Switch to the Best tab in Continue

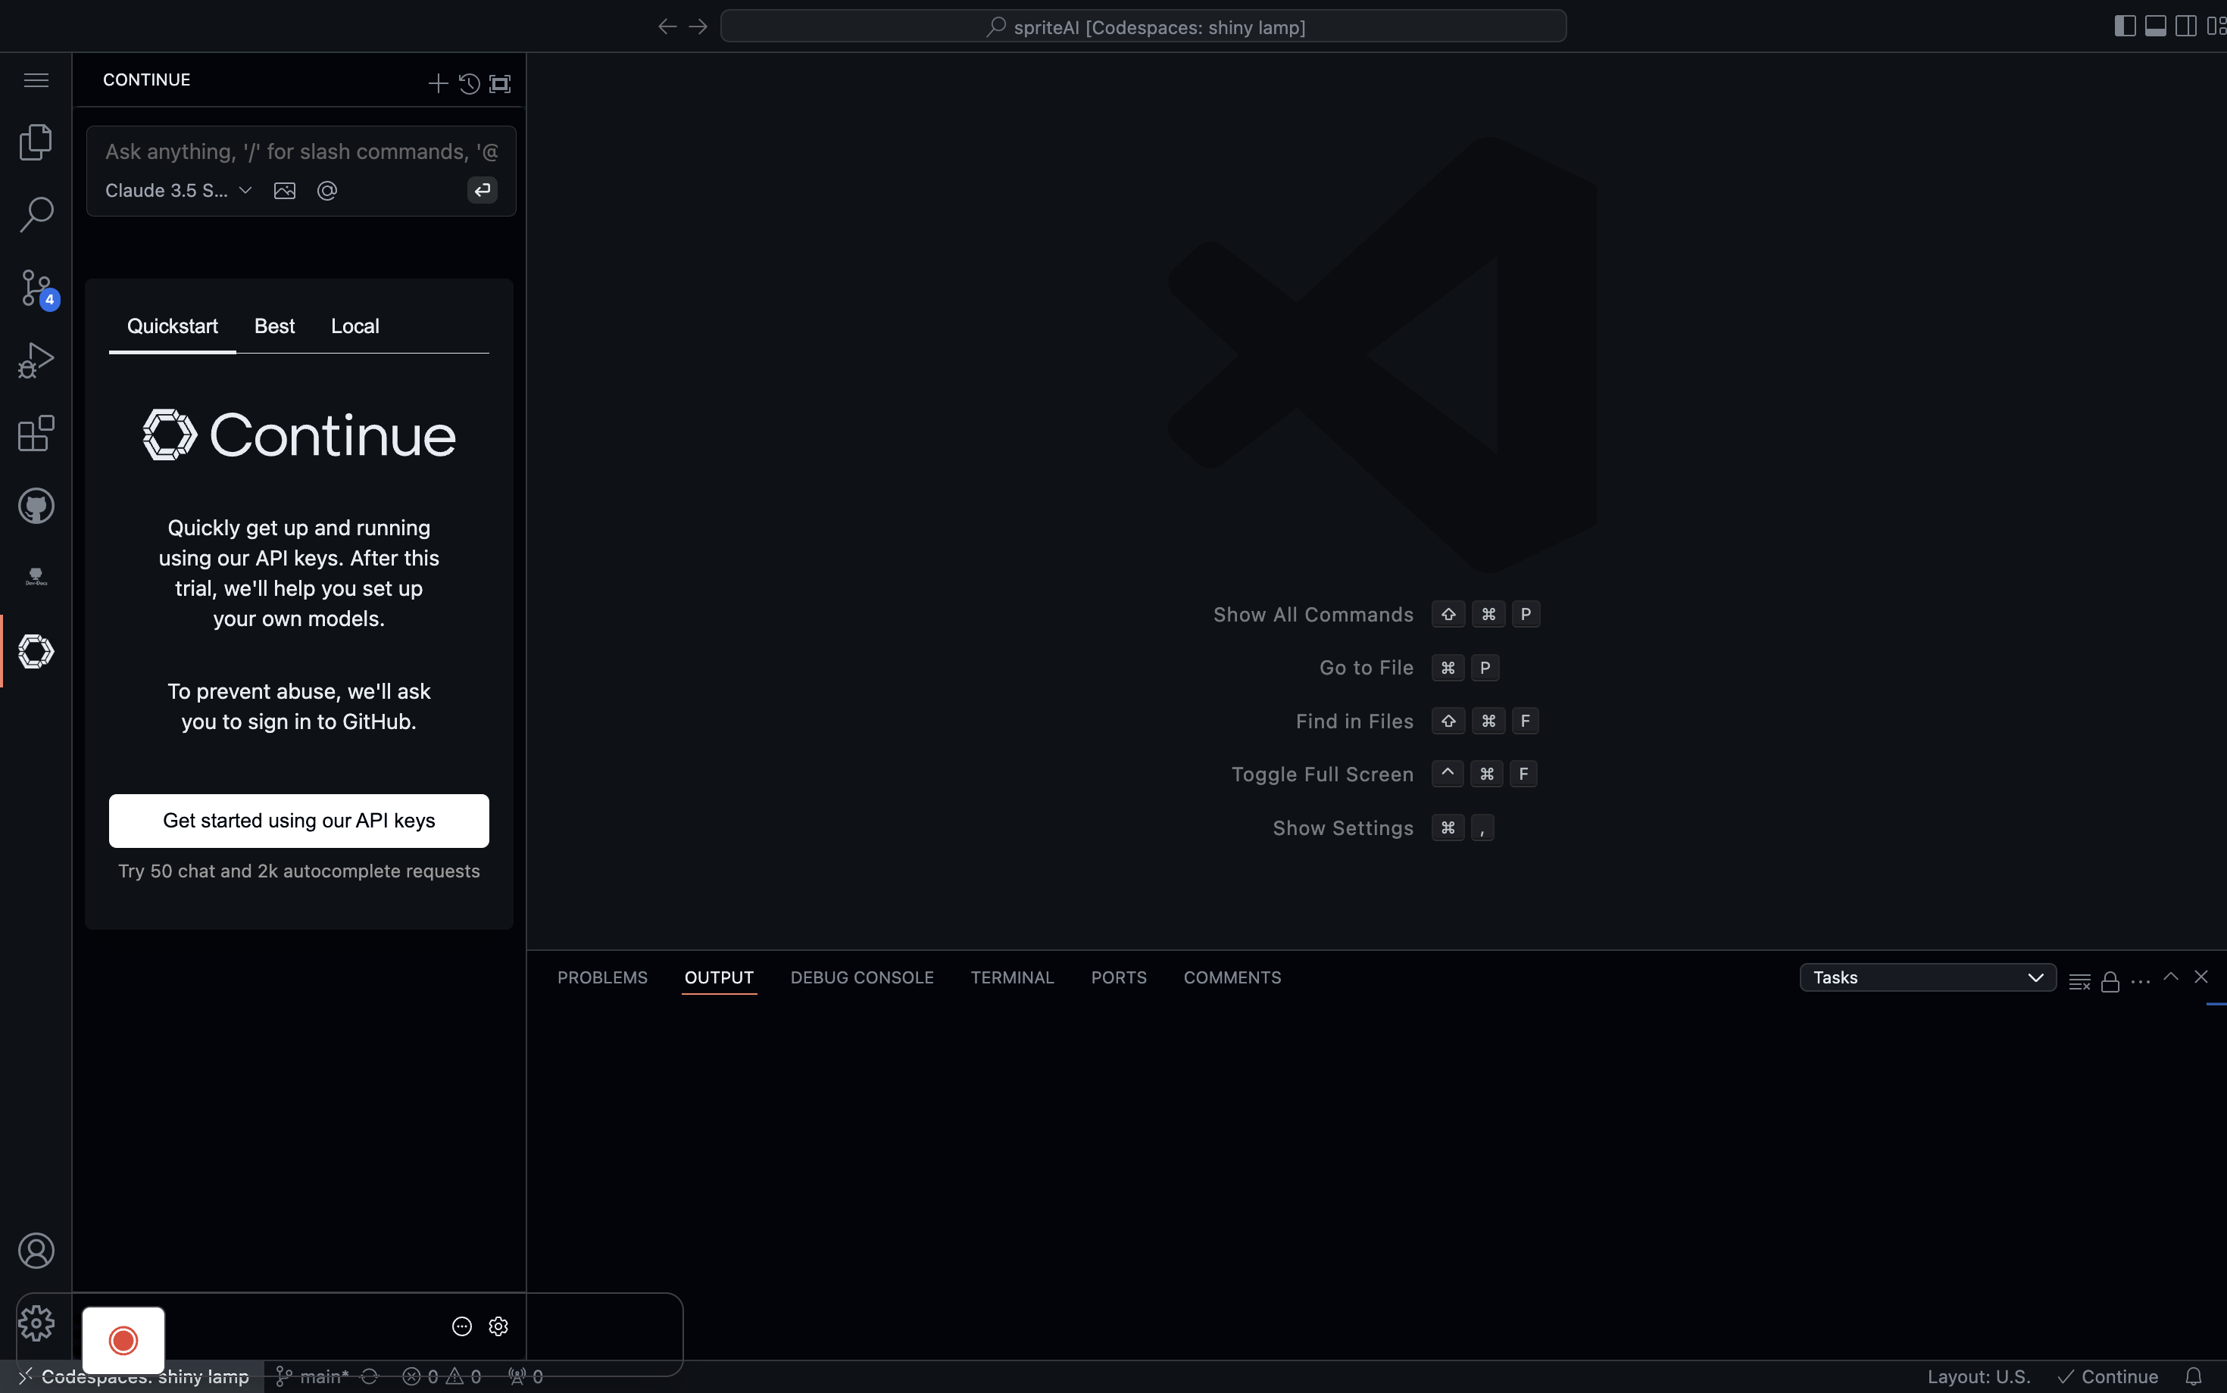click(273, 326)
